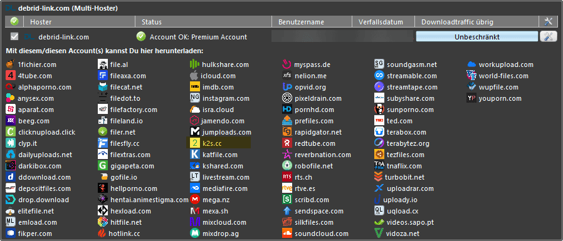Image resolution: width=563 pixels, height=241 pixels.
Task: Select the uploadrar.com entry text
Action: [411, 188]
